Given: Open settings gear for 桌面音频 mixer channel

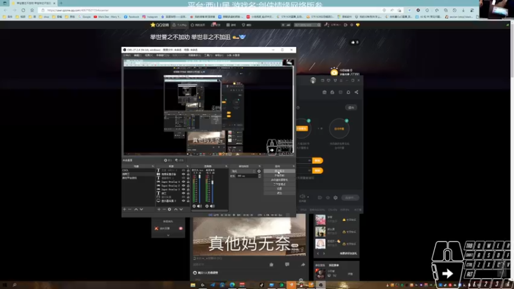Looking at the screenshot, I should tap(207, 206).
